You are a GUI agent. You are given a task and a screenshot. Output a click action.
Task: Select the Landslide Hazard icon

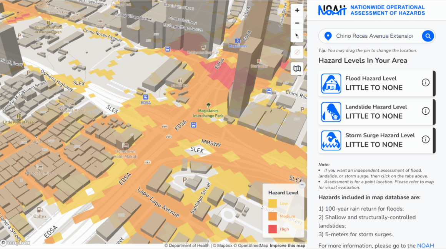[331, 112]
